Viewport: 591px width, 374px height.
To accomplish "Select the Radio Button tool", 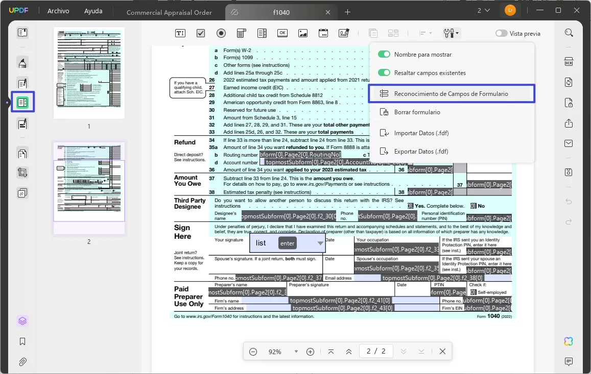I will (x=221, y=33).
